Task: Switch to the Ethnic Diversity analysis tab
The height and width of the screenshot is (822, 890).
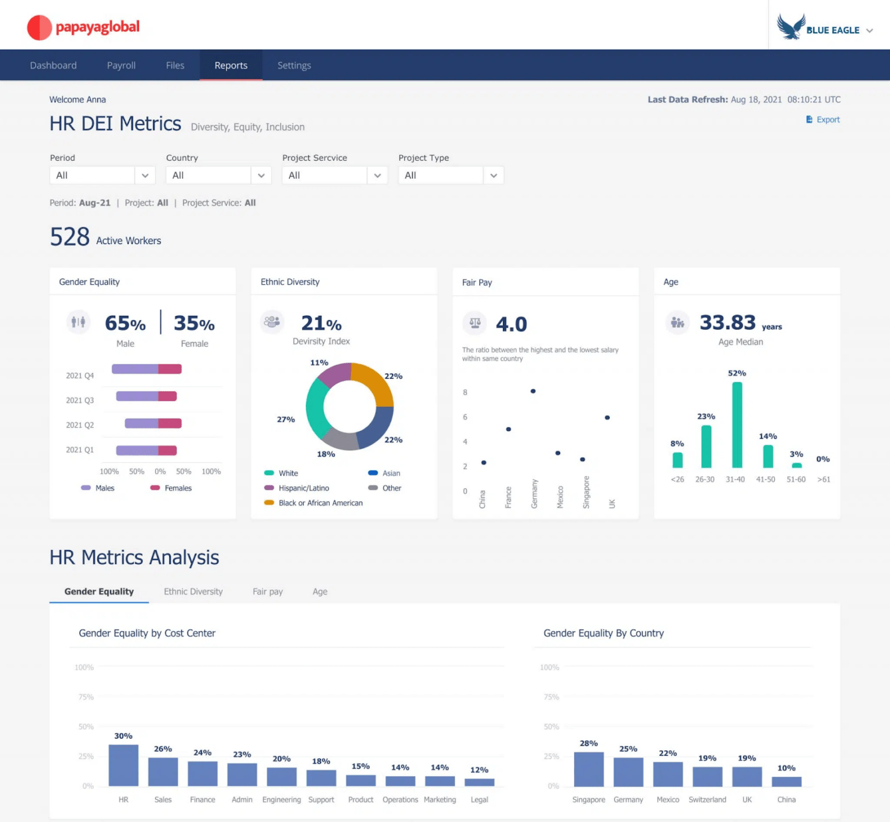Action: 193,591
